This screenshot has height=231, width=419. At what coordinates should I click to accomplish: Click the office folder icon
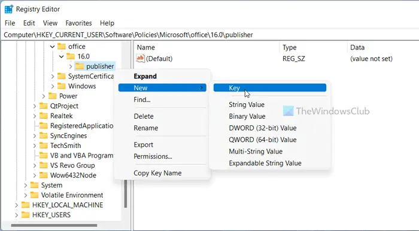click(x=62, y=47)
